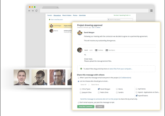Click the Bullets list icon
This screenshot has width=165, height=116.
pos(96,50)
